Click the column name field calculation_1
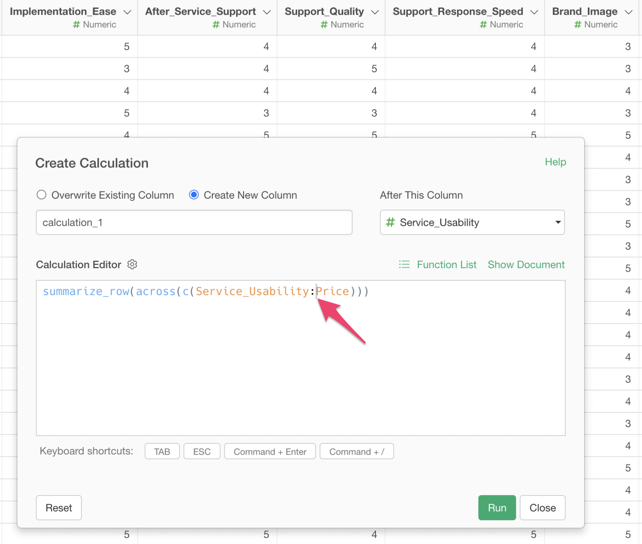The height and width of the screenshot is (544, 642). 194,222
